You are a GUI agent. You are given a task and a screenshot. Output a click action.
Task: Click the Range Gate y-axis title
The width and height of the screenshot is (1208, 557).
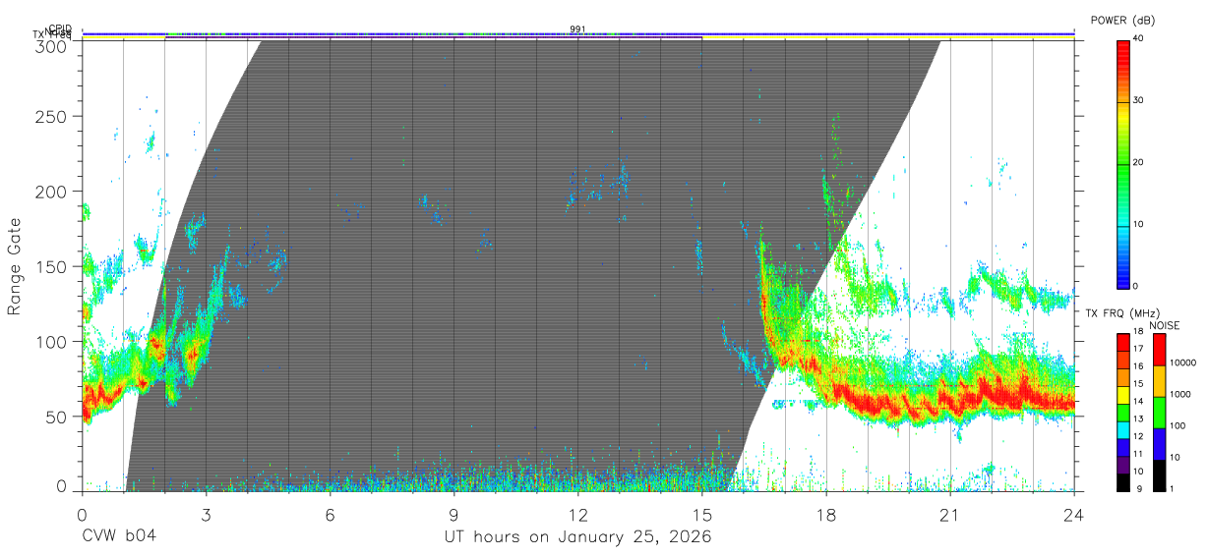(x=15, y=265)
